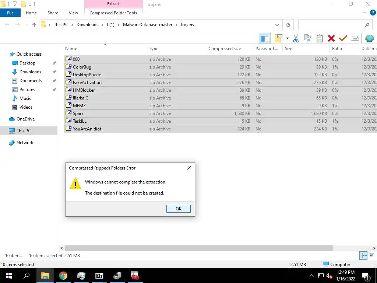Click the rename toolbar icon
377x283 pixels.
(355, 38)
